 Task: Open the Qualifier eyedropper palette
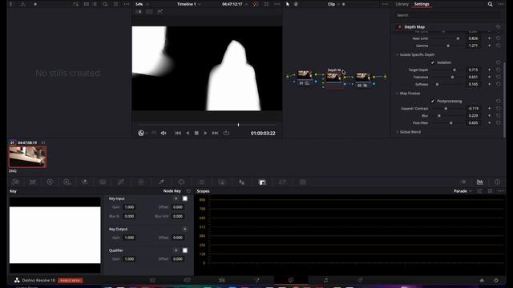(x=161, y=182)
